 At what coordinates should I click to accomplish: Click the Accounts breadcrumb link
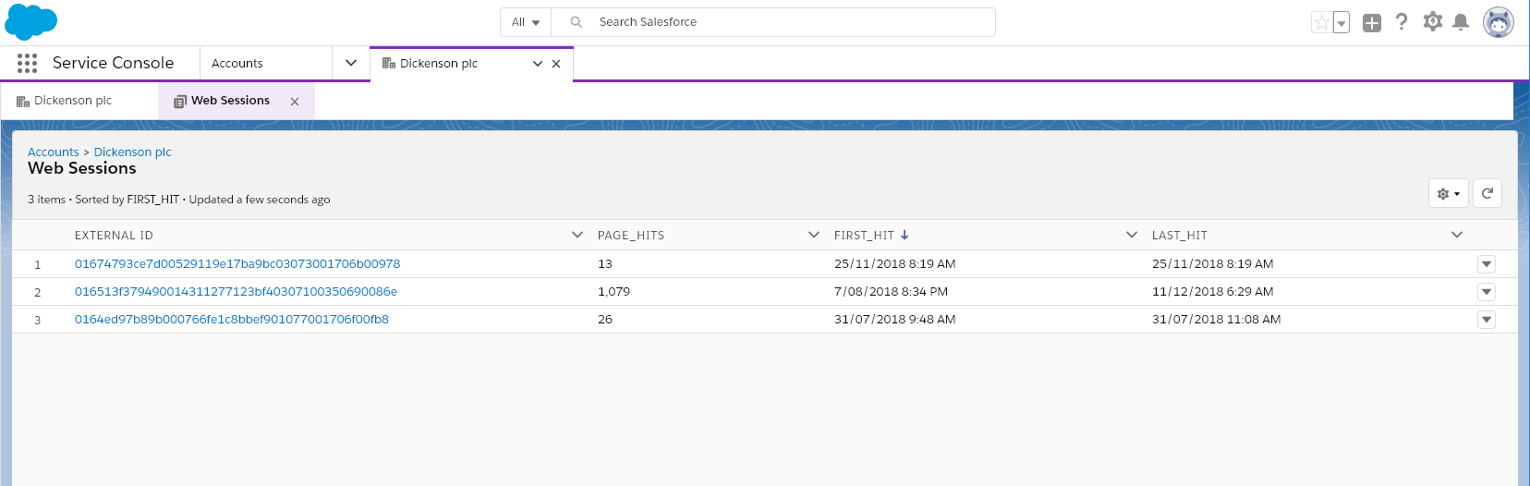tap(54, 152)
